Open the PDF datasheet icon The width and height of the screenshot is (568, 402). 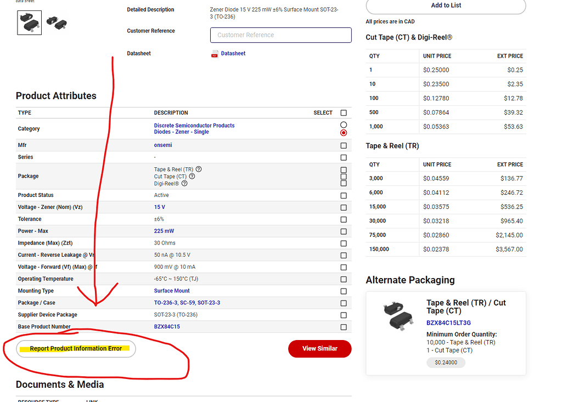click(x=215, y=53)
